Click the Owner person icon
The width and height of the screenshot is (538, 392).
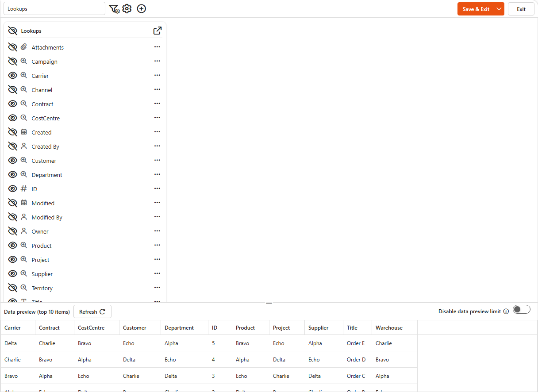(x=24, y=231)
